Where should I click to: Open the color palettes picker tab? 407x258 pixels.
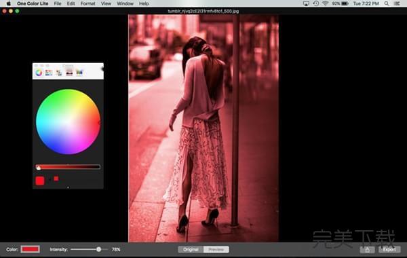tap(59, 73)
